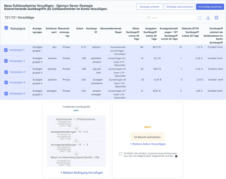Open the Kampagne 2 link
The height and width of the screenshot is (179, 226).
point(17,61)
